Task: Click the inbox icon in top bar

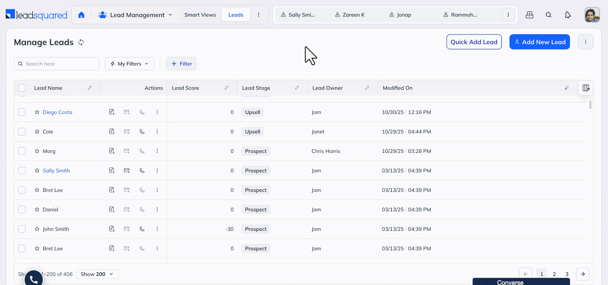Action: click(x=529, y=15)
